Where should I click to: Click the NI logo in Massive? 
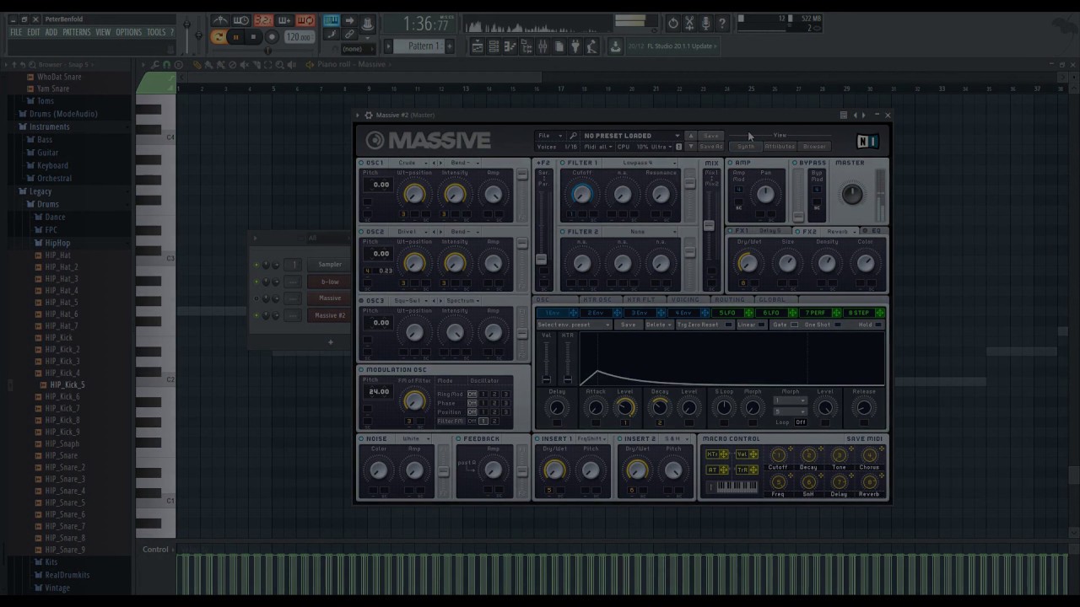coord(867,141)
